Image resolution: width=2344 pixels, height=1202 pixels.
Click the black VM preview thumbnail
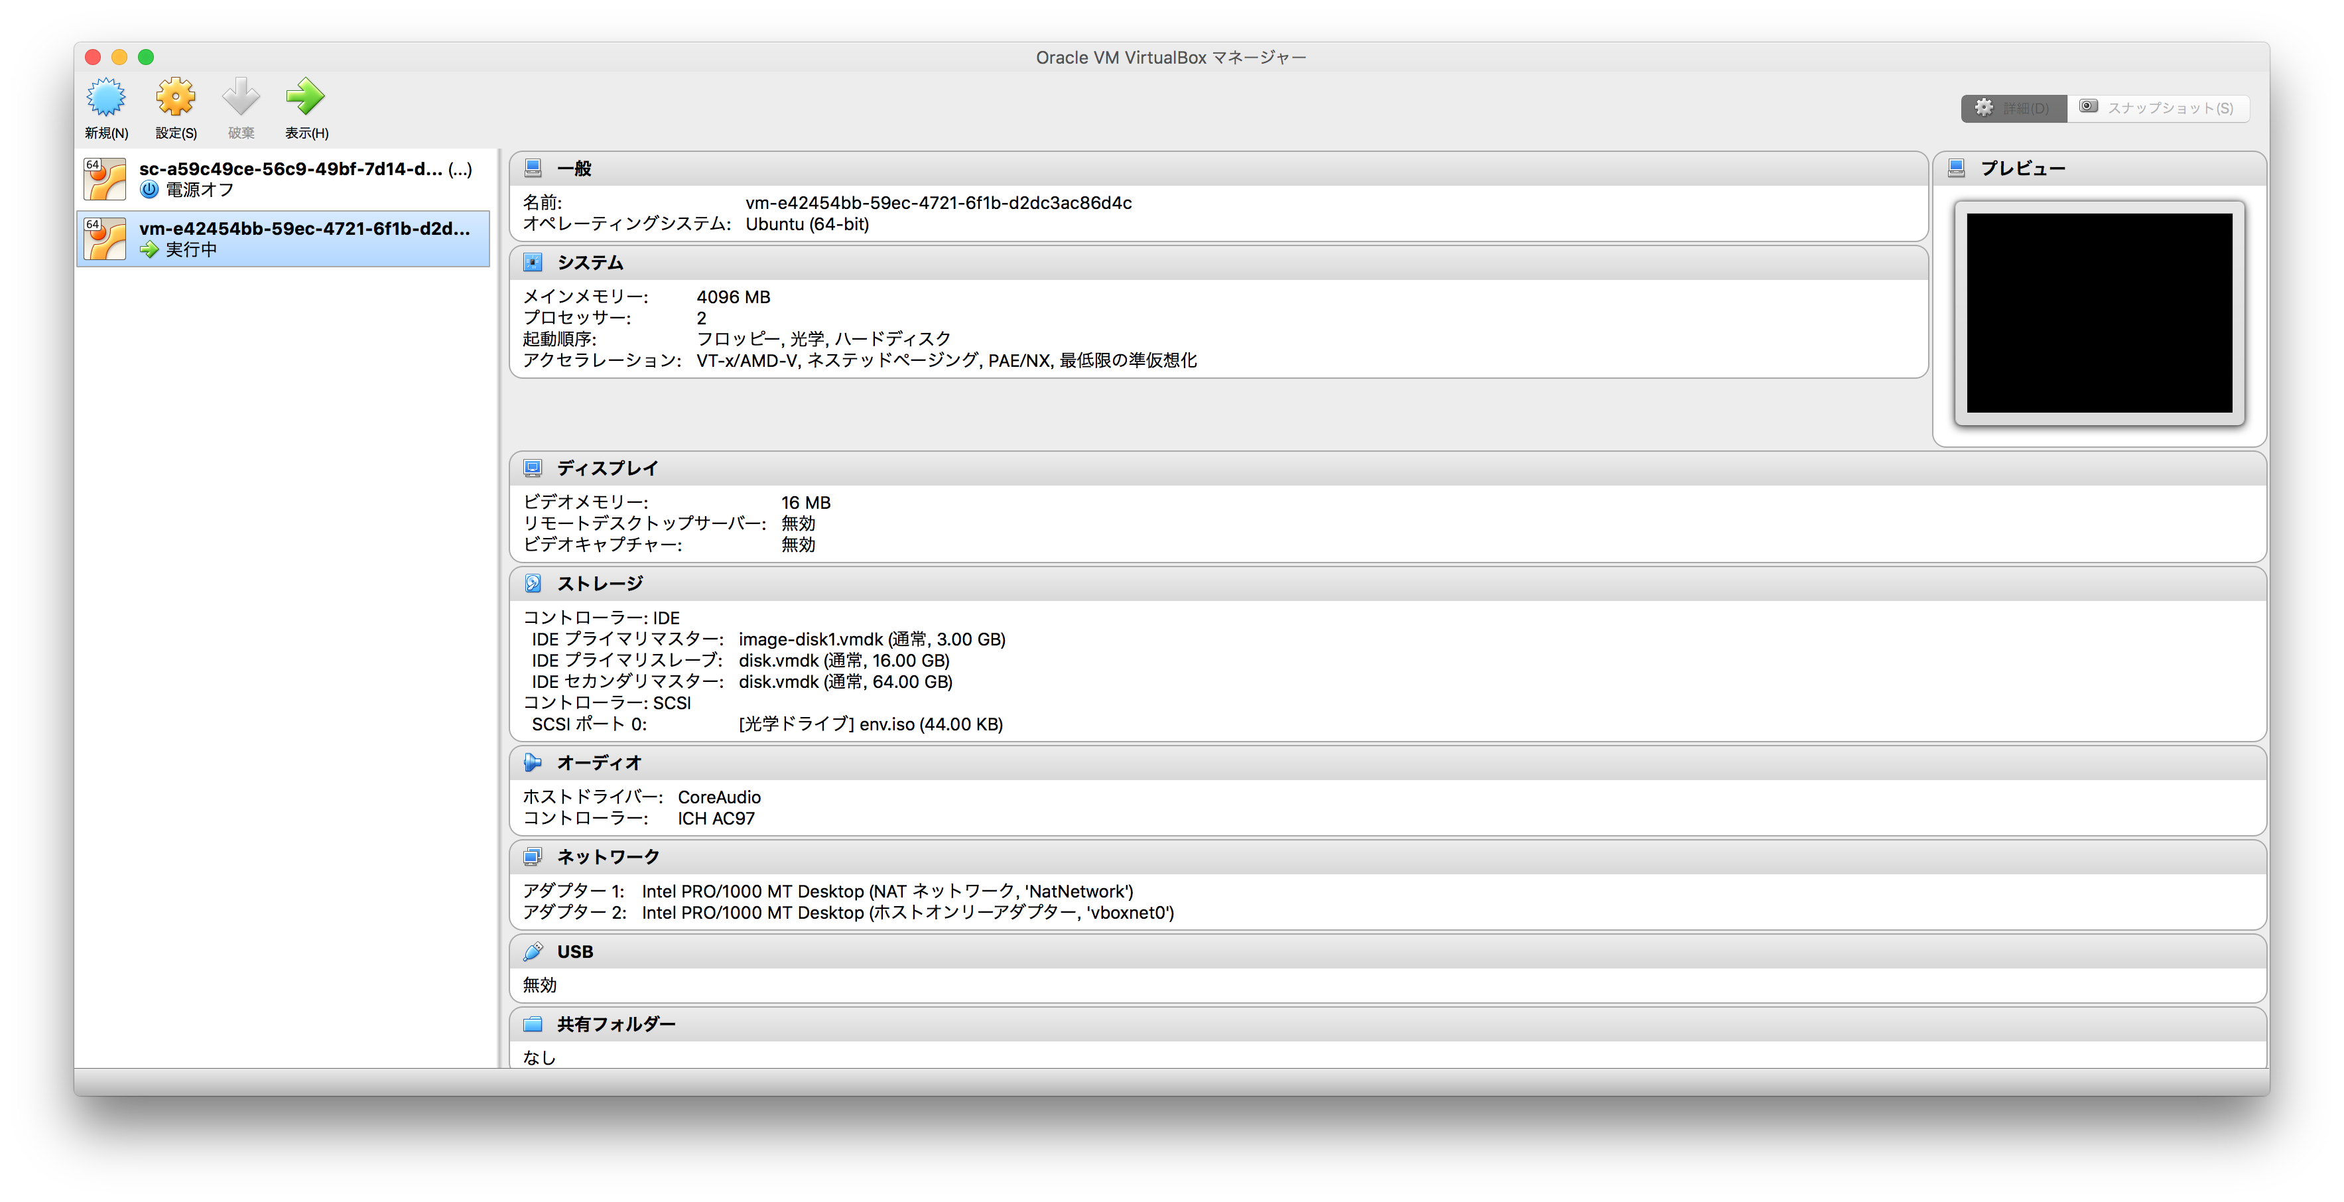pos(2099,313)
